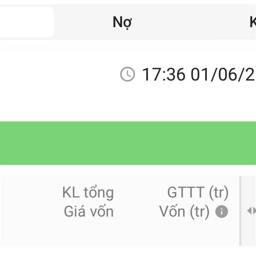Click the 17:36 01/06 timestamp text

coord(198,74)
